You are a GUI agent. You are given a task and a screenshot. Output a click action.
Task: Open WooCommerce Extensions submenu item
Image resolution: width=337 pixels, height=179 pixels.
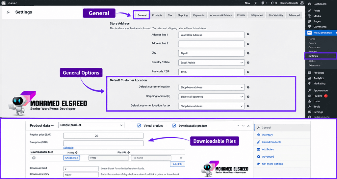coord(314,65)
